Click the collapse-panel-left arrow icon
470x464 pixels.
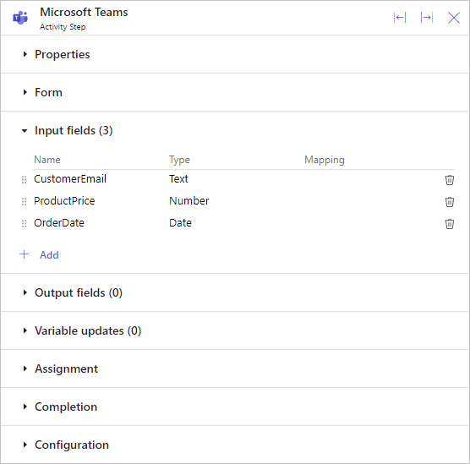coord(400,18)
